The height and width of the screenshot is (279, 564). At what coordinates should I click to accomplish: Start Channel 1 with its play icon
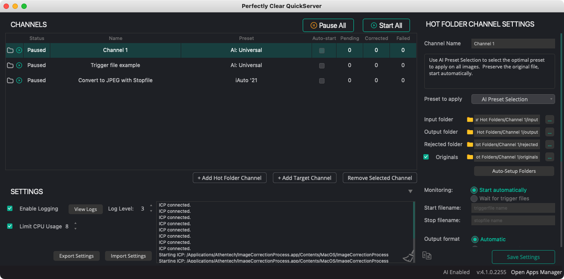pyautogui.click(x=19, y=50)
